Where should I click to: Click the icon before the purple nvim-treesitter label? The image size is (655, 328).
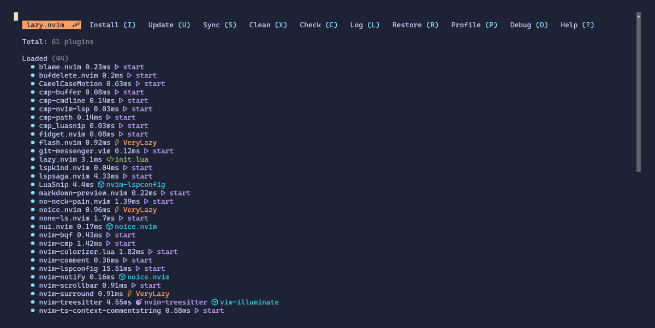coord(139,302)
